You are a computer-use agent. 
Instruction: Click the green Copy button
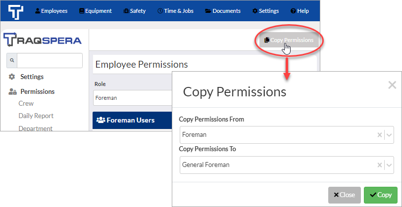tap(381, 195)
